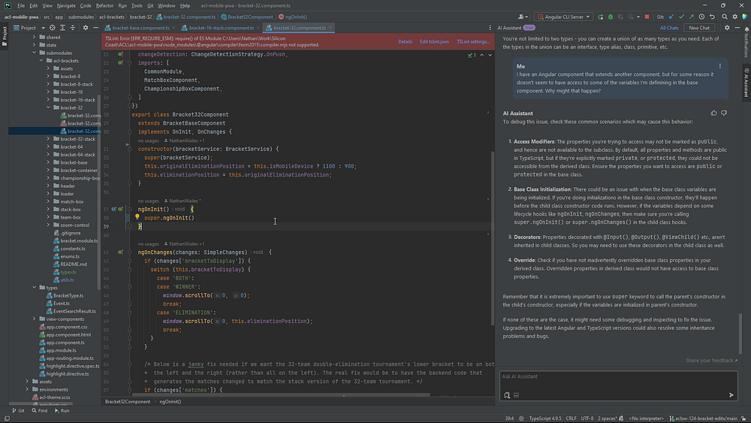Click the send arrow in AI chat
The width and height of the screenshot is (751, 423).
(x=731, y=394)
